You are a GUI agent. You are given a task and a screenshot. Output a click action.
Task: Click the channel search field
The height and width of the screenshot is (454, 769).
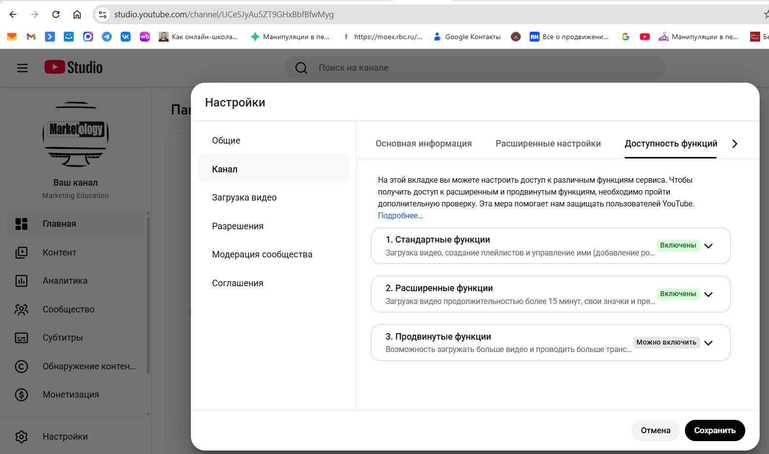475,68
